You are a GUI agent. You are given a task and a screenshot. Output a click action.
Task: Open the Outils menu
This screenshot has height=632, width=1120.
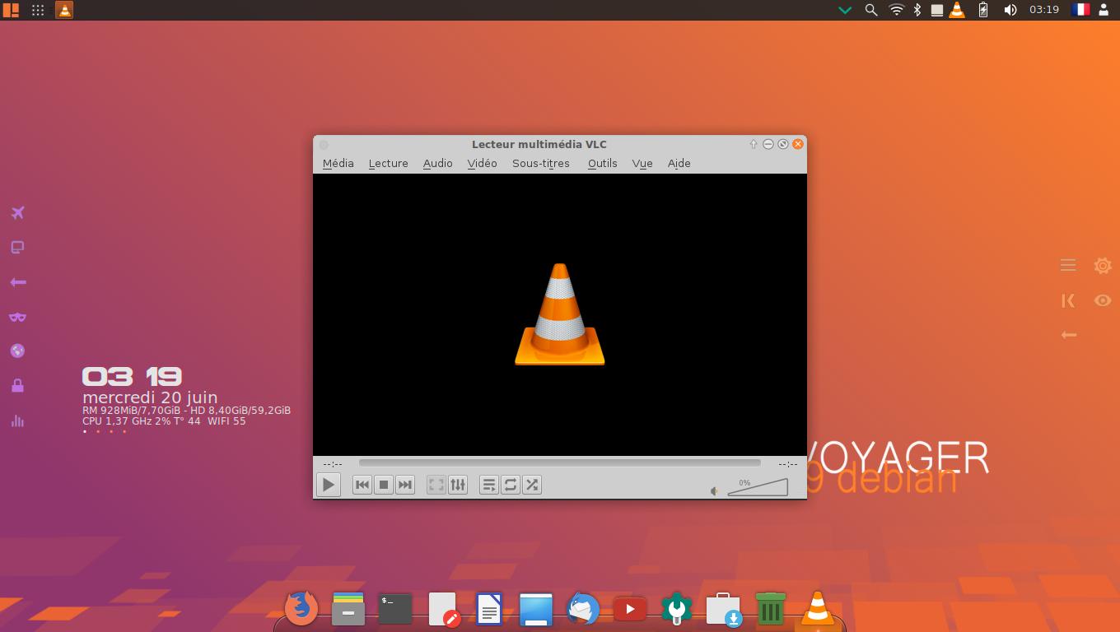[602, 163]
